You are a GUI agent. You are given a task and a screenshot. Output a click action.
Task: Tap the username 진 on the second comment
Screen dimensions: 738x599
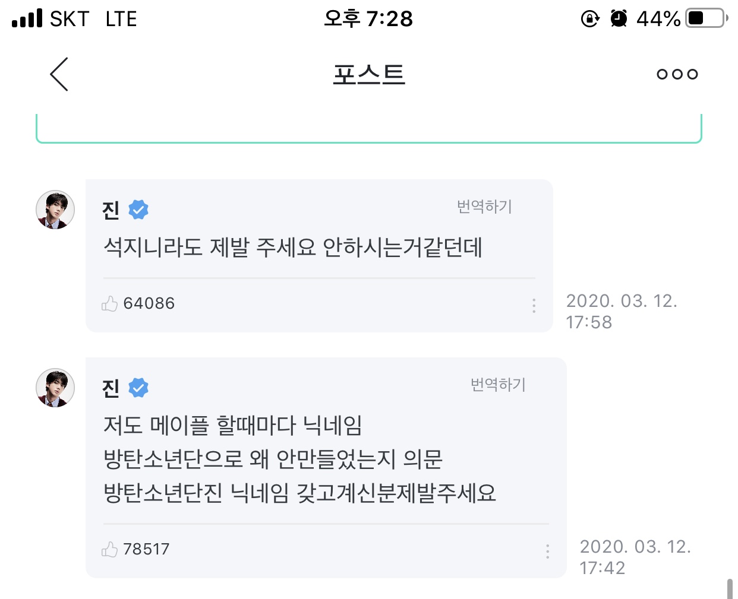(x=111, y=388)
